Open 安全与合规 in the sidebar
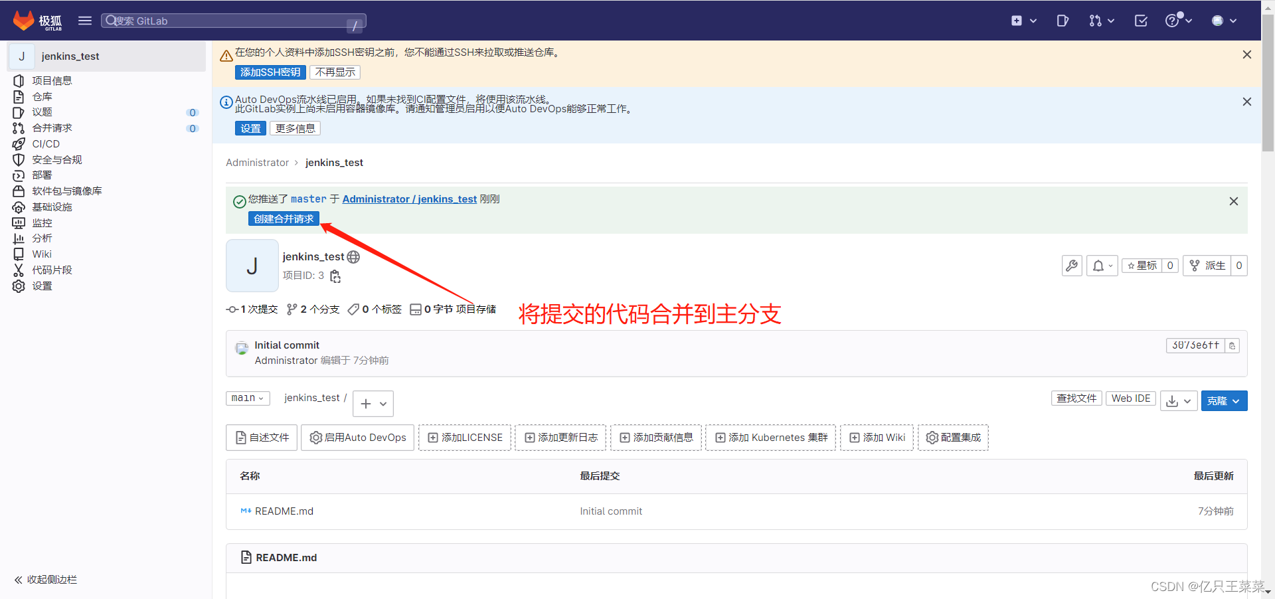 click(x=57, y=160)
